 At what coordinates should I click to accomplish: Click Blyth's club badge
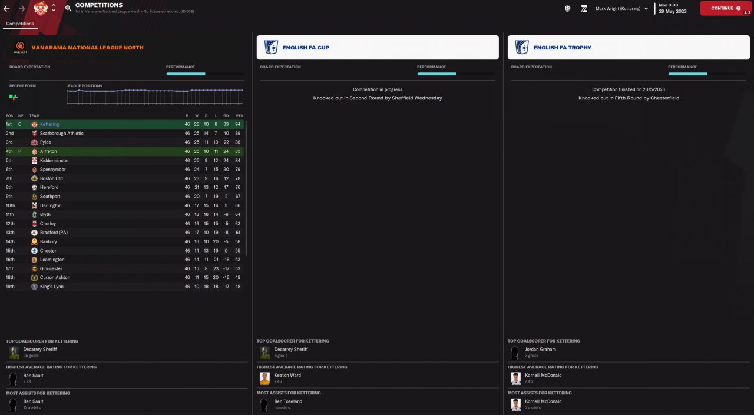click(34, 214)
